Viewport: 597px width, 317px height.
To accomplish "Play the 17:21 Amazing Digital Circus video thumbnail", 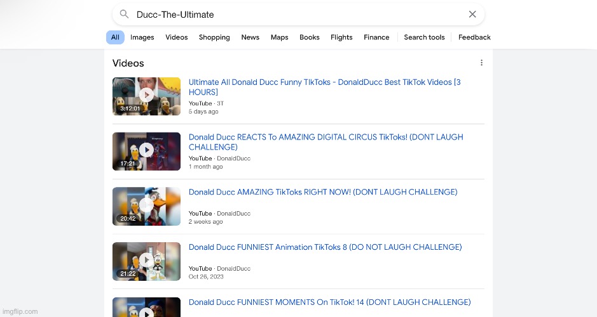I will (x=147, y=152).
